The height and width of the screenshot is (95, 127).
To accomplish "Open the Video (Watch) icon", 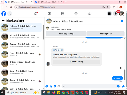I will click(49, 14).
